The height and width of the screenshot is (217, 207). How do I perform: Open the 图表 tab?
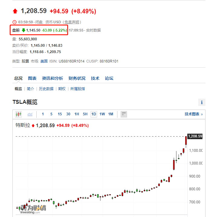pyautogui.click(x=32, y=78)
